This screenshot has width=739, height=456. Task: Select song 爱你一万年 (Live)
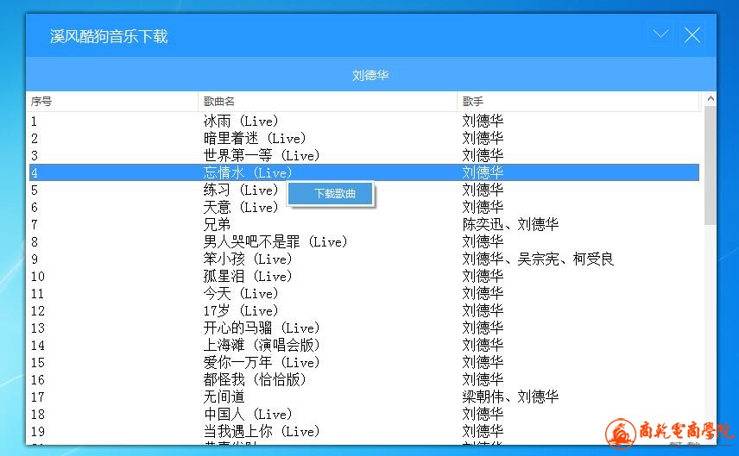click(262, 363)
